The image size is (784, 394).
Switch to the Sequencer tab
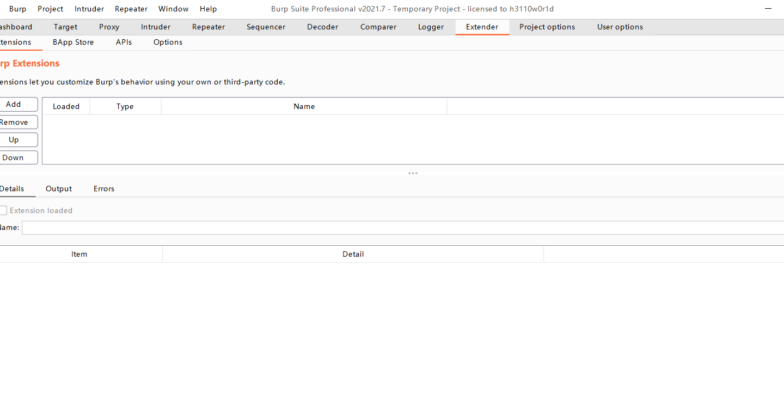point(266,27)
